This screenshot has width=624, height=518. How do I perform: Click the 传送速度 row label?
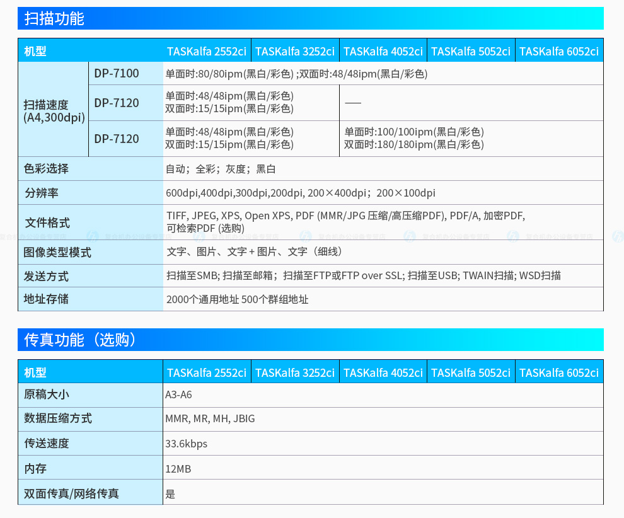click(47, 443)
